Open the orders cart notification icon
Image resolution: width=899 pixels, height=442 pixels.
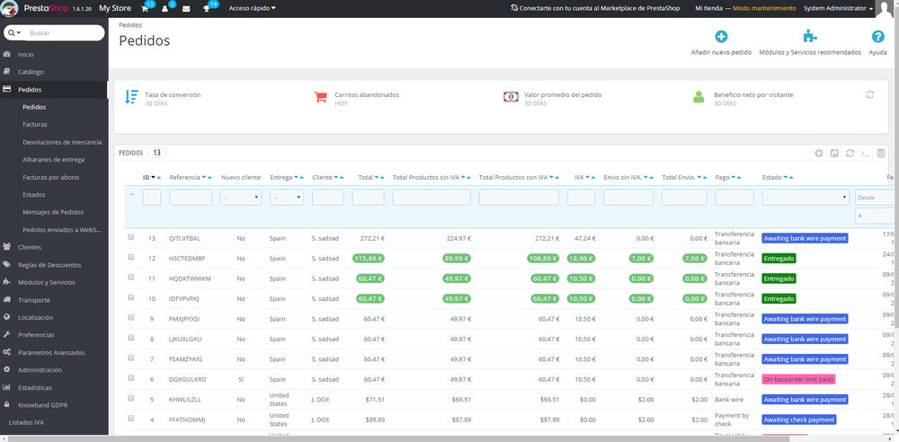(145, 8)
